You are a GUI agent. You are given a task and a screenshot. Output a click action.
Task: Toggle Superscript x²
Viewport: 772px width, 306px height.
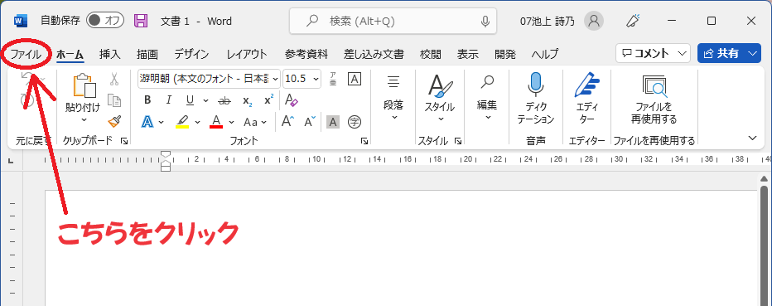[268, 100]
